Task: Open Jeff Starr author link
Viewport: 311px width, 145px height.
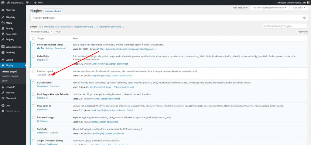Action: click(100, 49)
